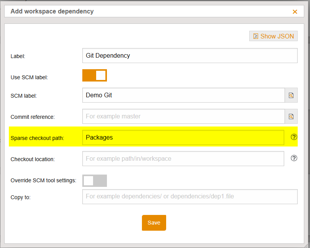Enable Override SCM tool settings
Viewport: 310px width, 248px height.
tap(94, 180)
